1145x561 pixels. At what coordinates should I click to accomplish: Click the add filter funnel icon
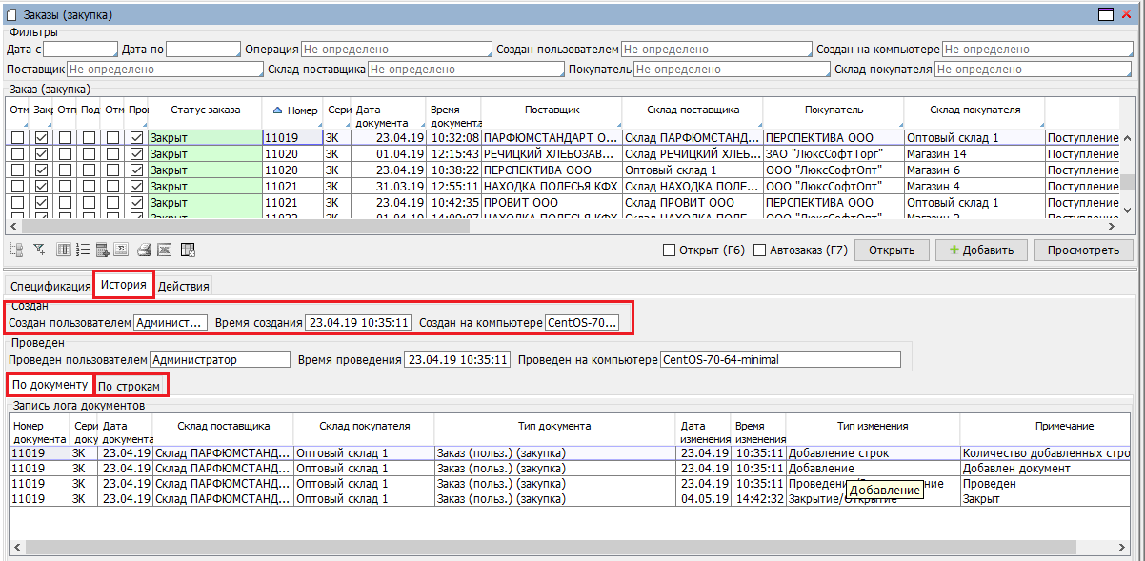pyautogui.click(x=39, y=250)
